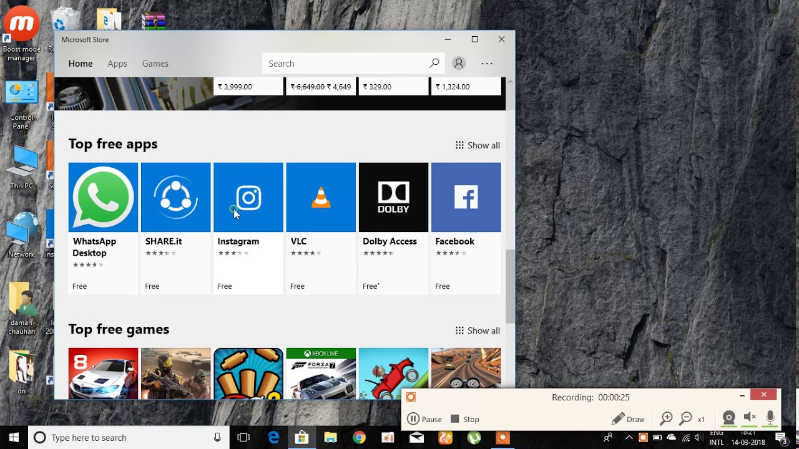Open the ₹ 1,324.00 priced item
The height and width of the screenshot is (449, 799).
pyautogui.click(x=466, y=86)
